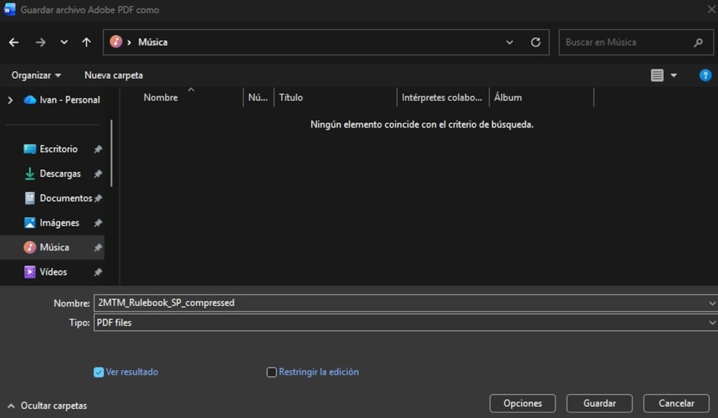Go up one folder level
The width and height of the screenshot is (718, 418).
(x=87, y=42)
